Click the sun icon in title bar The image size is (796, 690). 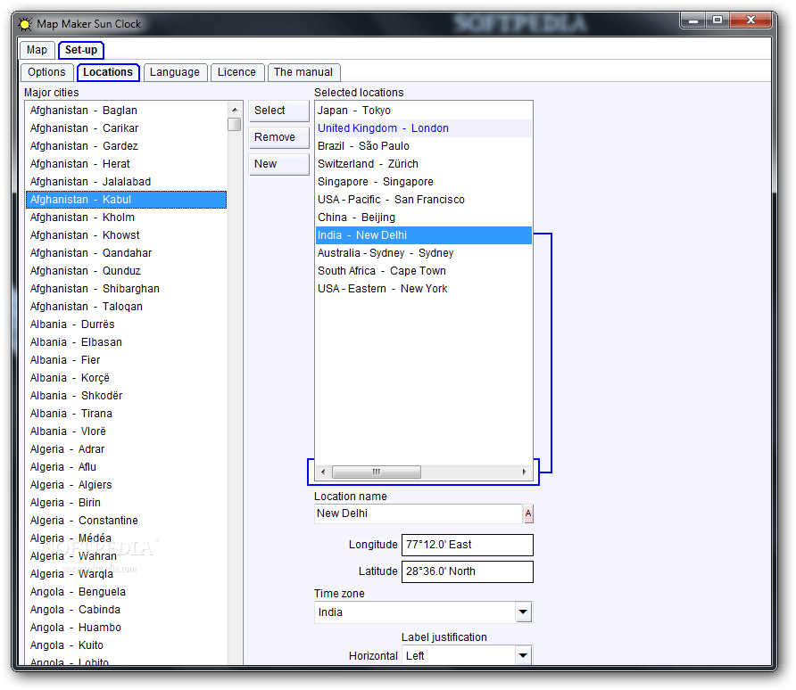pos(25,24)
